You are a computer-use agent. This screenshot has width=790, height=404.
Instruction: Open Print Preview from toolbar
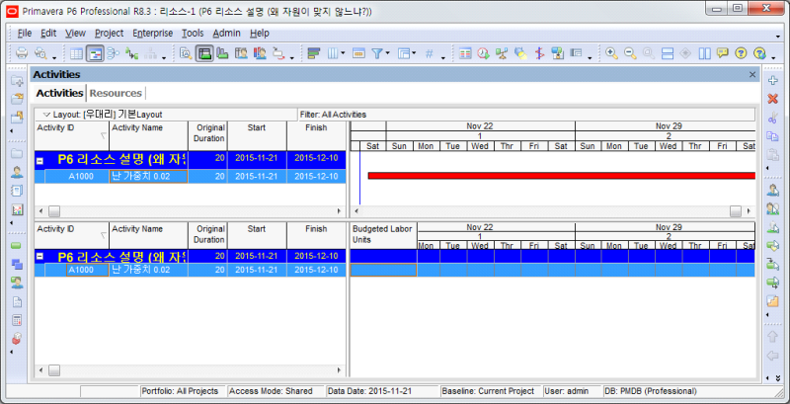click(39, 53)
